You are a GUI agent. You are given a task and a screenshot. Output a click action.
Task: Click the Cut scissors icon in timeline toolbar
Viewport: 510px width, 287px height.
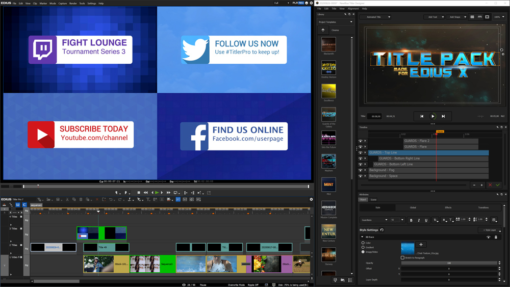tap(67, 199)
